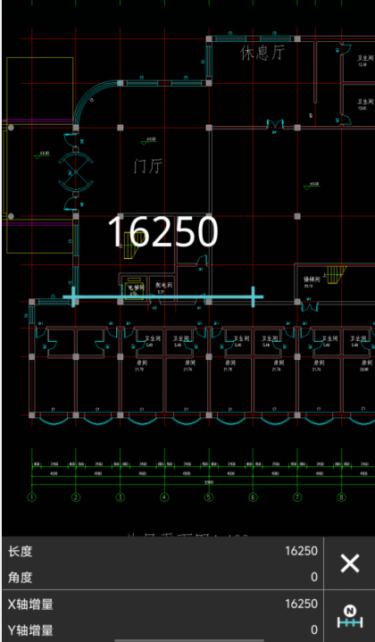Tap the 长度 length value row
375x642 pixels.
(x=162, y=551)
